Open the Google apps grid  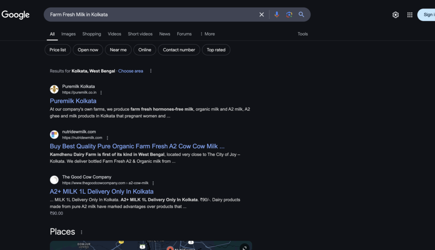click(410, 15)
